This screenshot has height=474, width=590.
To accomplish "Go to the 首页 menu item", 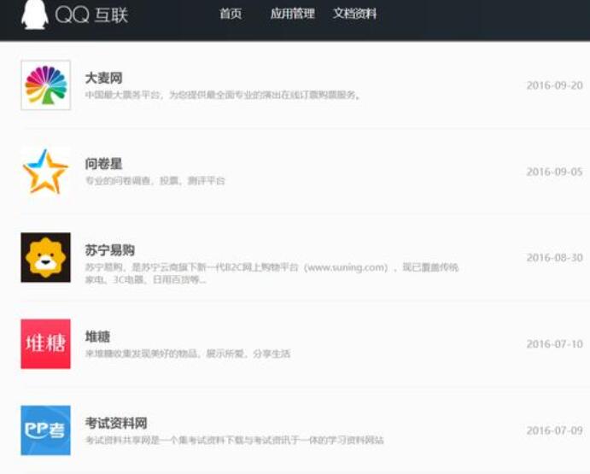I will (231, 14).
